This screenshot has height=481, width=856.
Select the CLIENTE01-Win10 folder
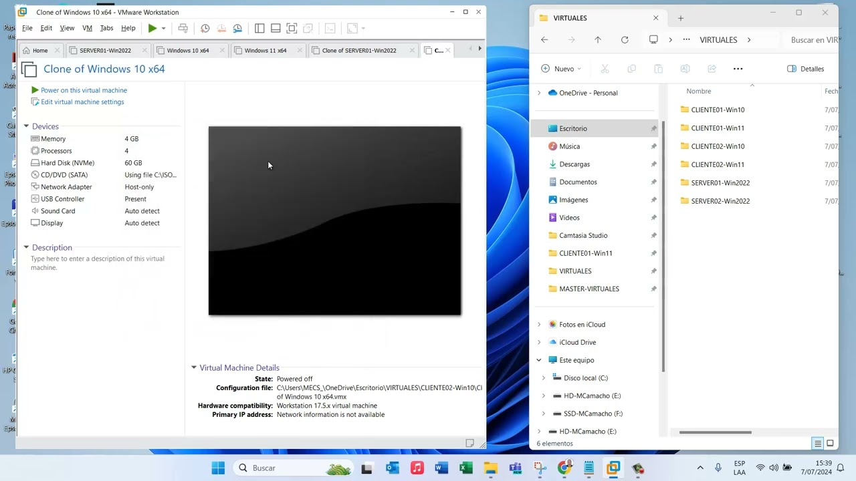pyautogui.click(x=718, y=110)
